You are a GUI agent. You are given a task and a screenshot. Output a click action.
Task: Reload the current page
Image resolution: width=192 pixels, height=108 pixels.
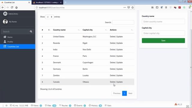12,7
